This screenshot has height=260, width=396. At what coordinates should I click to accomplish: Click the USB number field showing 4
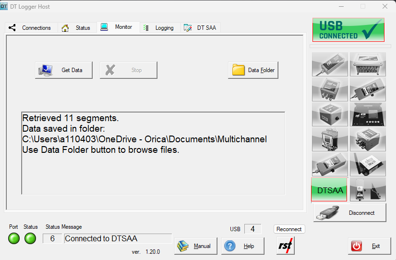(252, 229)
